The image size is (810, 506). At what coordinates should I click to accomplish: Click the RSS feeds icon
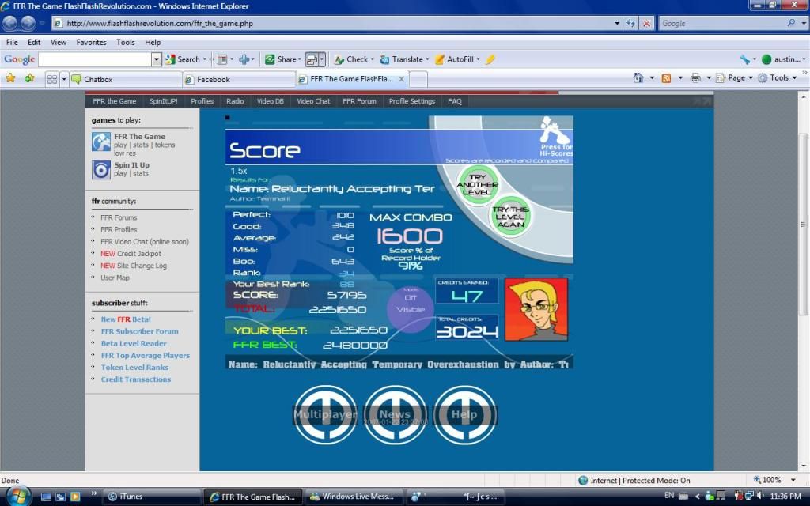[x=667, y=78]
